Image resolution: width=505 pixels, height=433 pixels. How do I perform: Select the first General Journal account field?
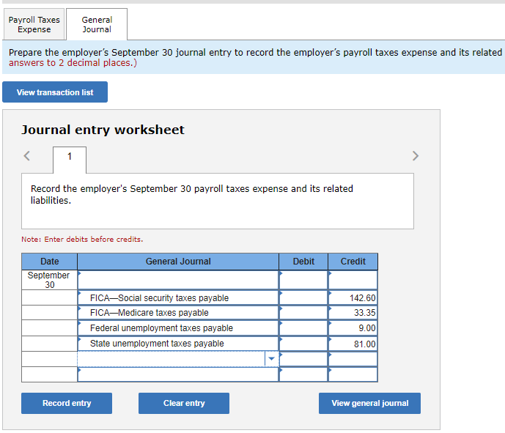(x=178, y=280)
